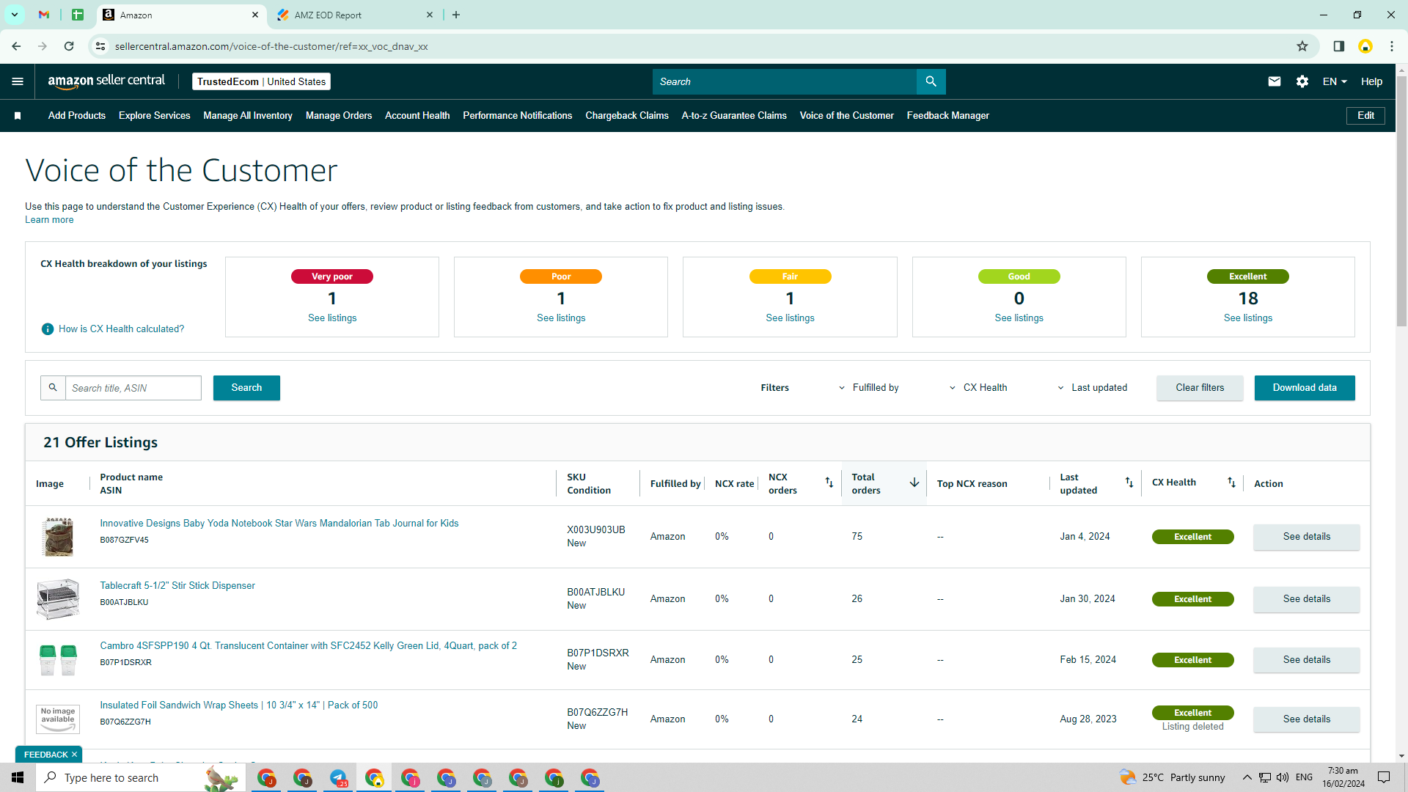The width and height of the screenshot is (1408, 792).
Task: Click the header Search input field
Action: point(785,81)
